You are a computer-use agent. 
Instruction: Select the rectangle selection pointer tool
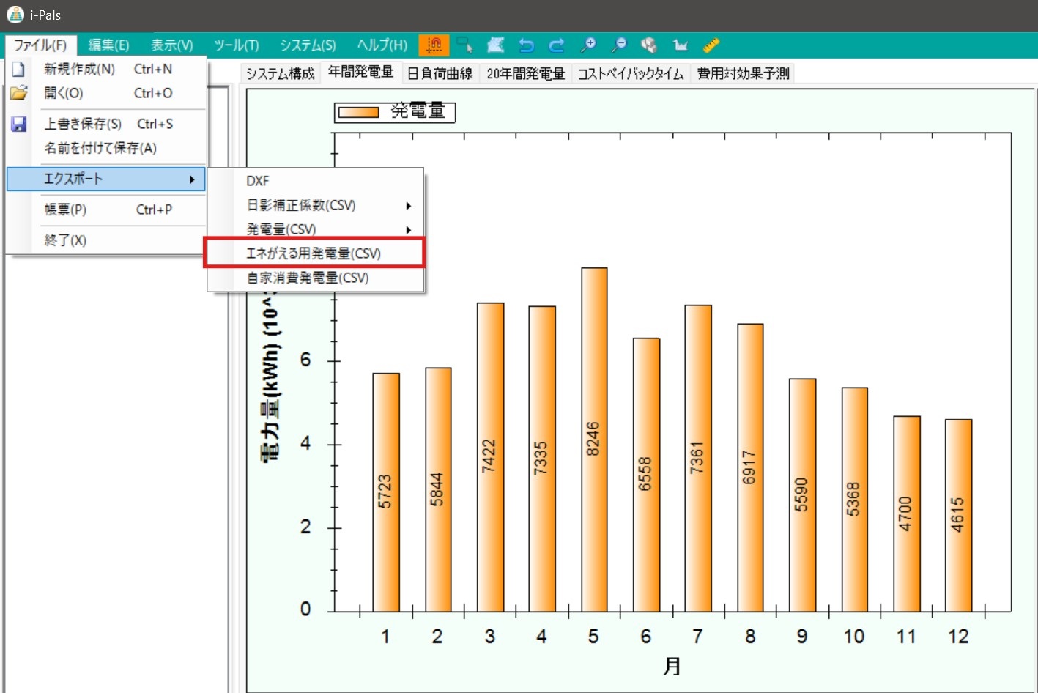click(464, 45)
